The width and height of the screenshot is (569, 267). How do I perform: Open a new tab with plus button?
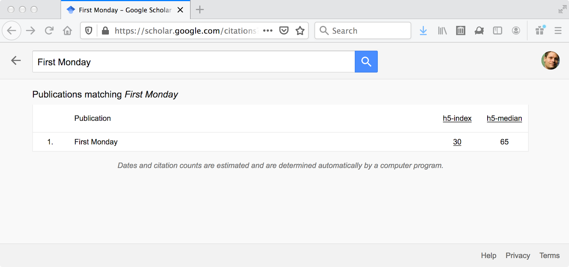[x=200, y=10]
